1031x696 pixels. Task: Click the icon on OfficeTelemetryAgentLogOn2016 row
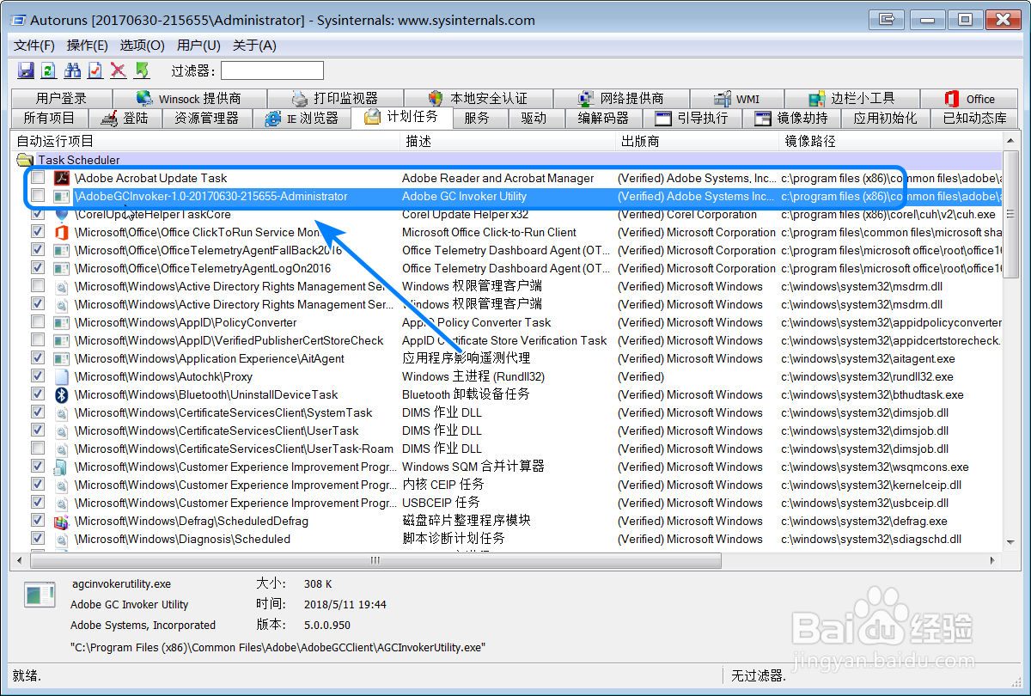pos(61,268)
